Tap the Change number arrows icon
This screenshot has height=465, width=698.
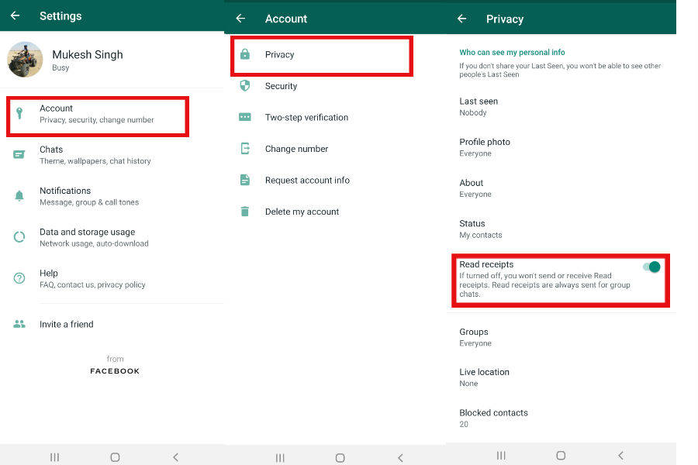click(244, 149)
